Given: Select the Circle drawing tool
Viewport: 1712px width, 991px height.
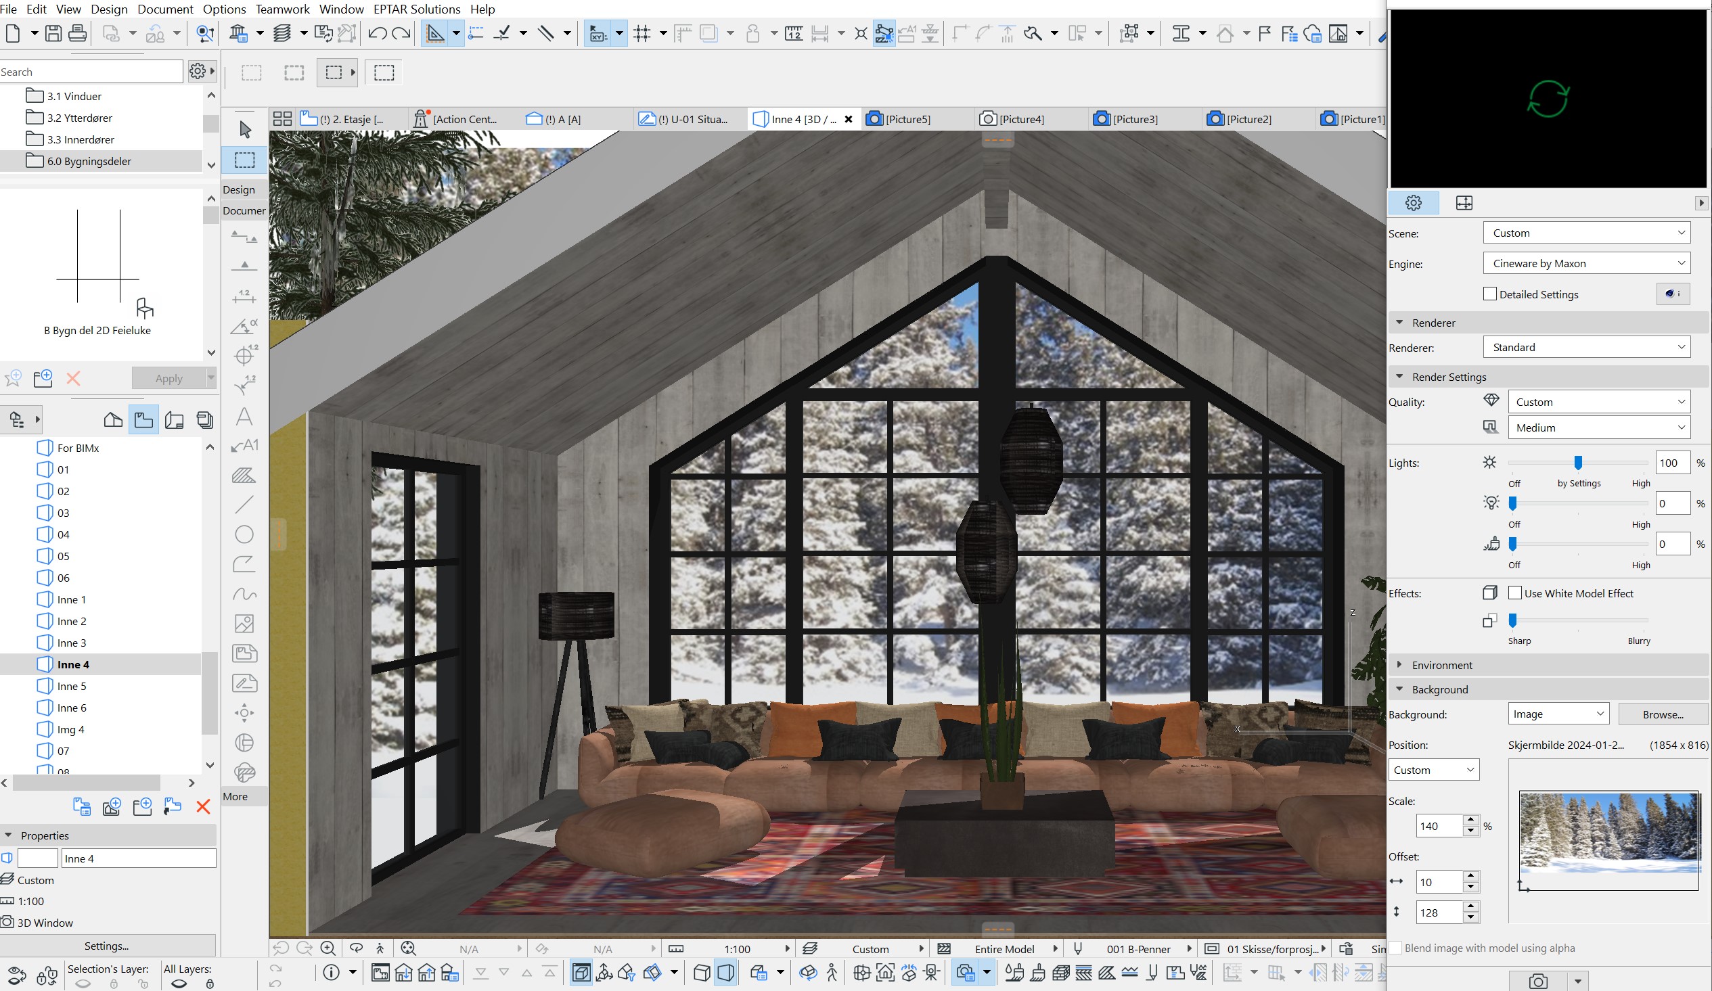Looking at the screenshot, I should click(244, 534).
